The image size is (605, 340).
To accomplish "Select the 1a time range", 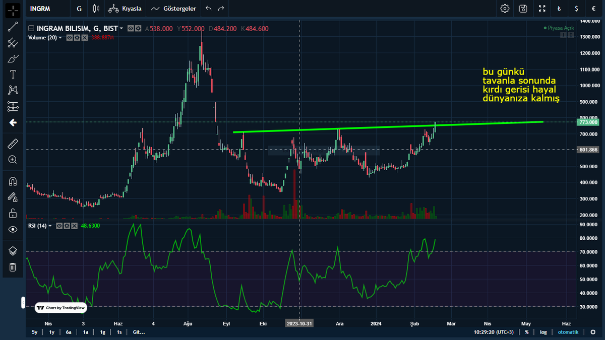I will [x=86, y=332].
